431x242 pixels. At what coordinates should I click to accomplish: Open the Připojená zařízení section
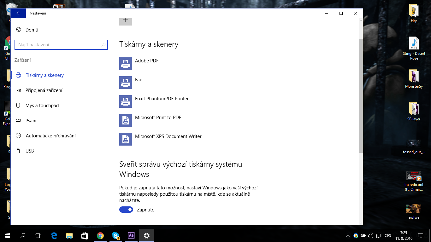(x=44, y=90)
